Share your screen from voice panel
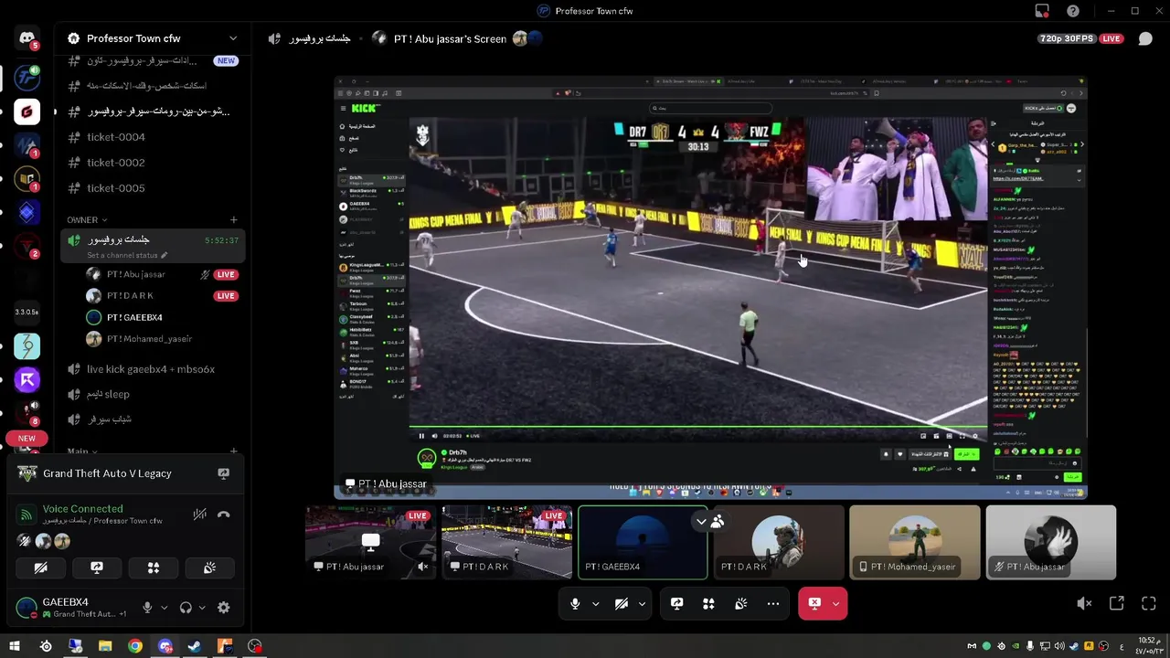The width and height of the screenshot is (1170, 658). coord(97,568)
